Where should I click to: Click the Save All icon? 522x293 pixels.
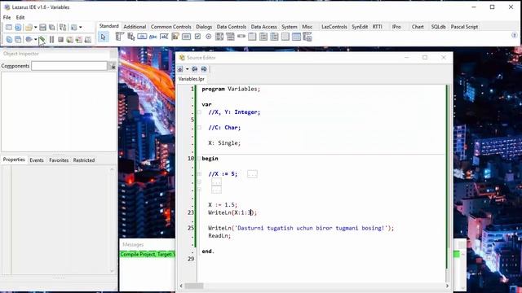click(x=52, y=27)
